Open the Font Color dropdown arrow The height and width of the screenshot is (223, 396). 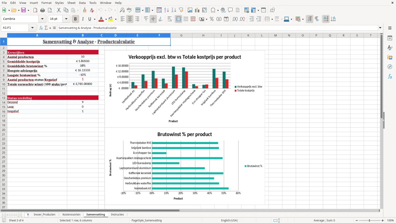[106, 19]
